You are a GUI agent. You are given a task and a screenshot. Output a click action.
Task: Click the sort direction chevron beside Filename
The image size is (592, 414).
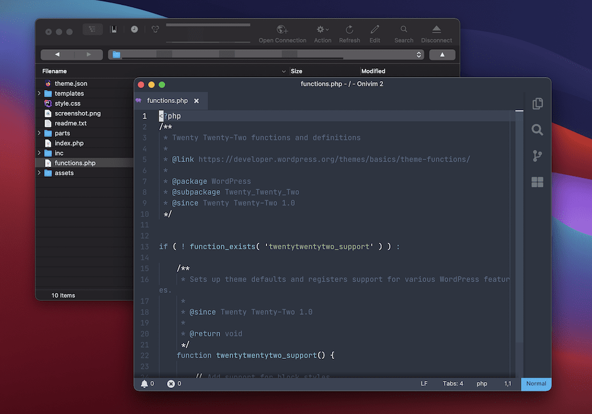coord(284,72)
